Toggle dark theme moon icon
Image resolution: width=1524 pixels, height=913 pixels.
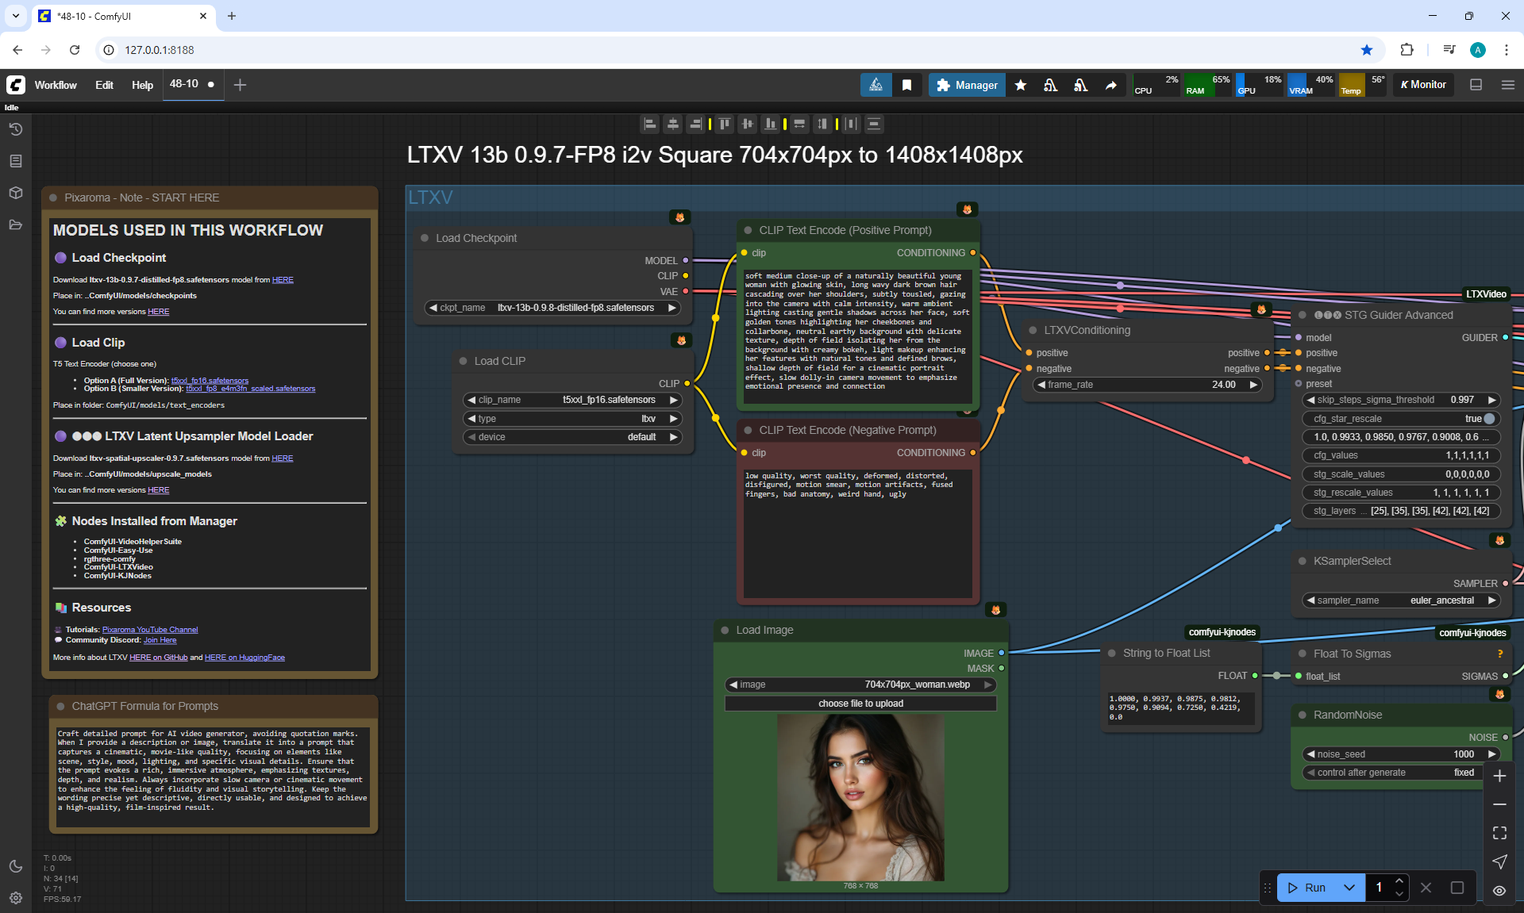click(15, 866)
